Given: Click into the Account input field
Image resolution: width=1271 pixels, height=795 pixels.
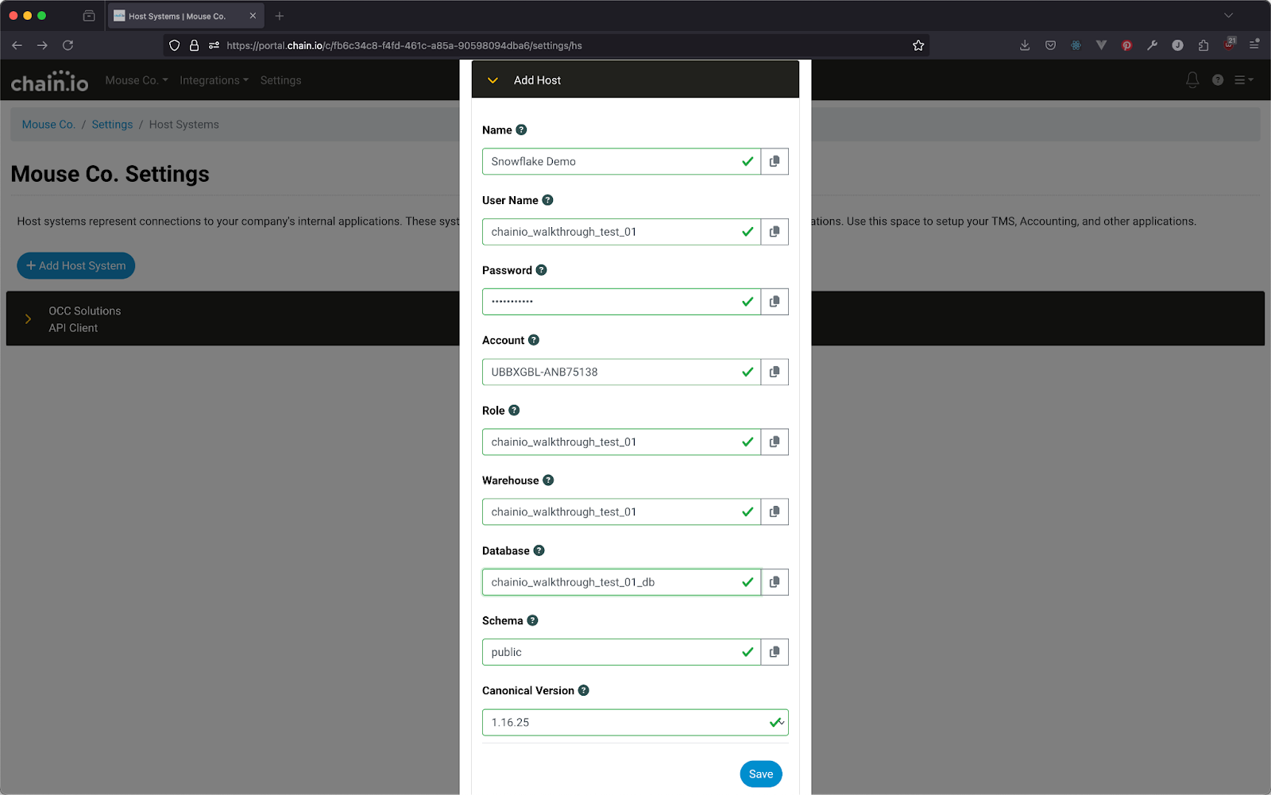Looking at the screenshot, I should [x=621, y=372].
